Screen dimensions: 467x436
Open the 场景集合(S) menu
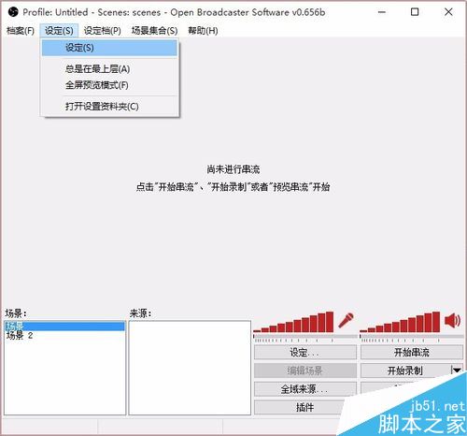(x=154, y=31)
